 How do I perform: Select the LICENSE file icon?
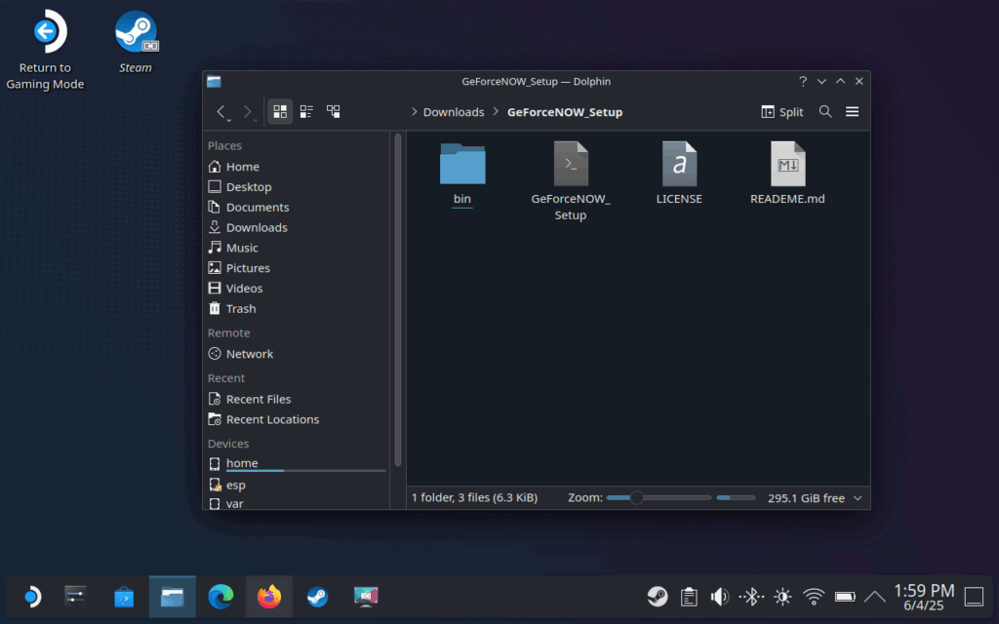tap(679, 165)
